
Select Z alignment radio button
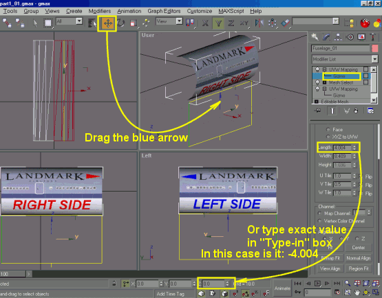[x=357, y=238]
